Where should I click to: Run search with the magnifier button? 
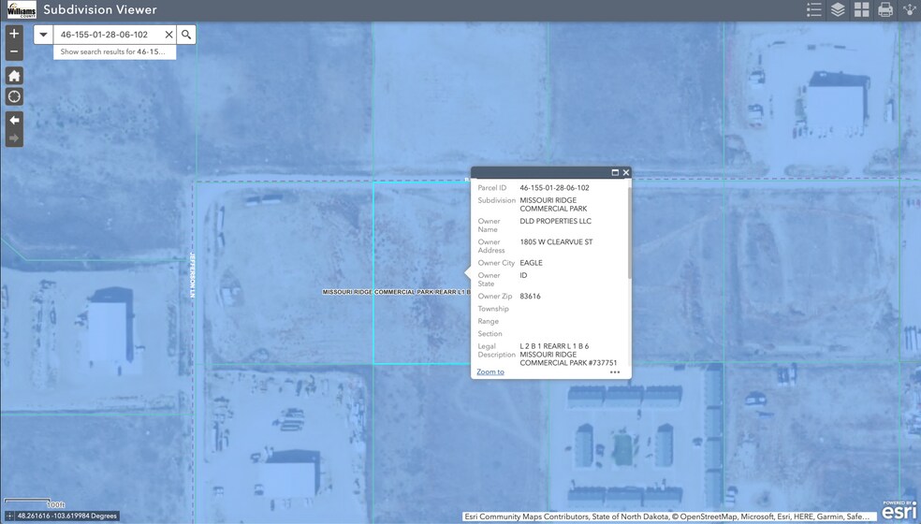(x=186, y=35)
